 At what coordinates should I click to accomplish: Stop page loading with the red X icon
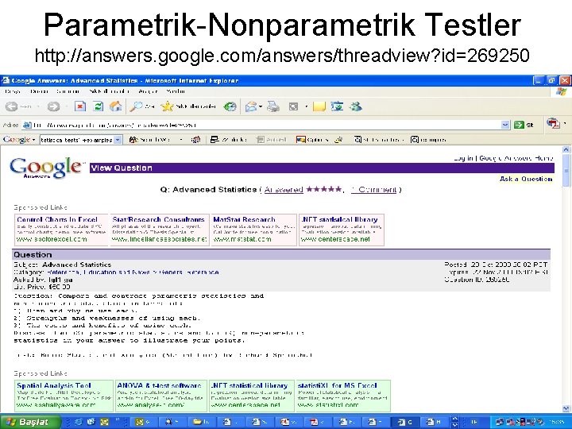80,106
